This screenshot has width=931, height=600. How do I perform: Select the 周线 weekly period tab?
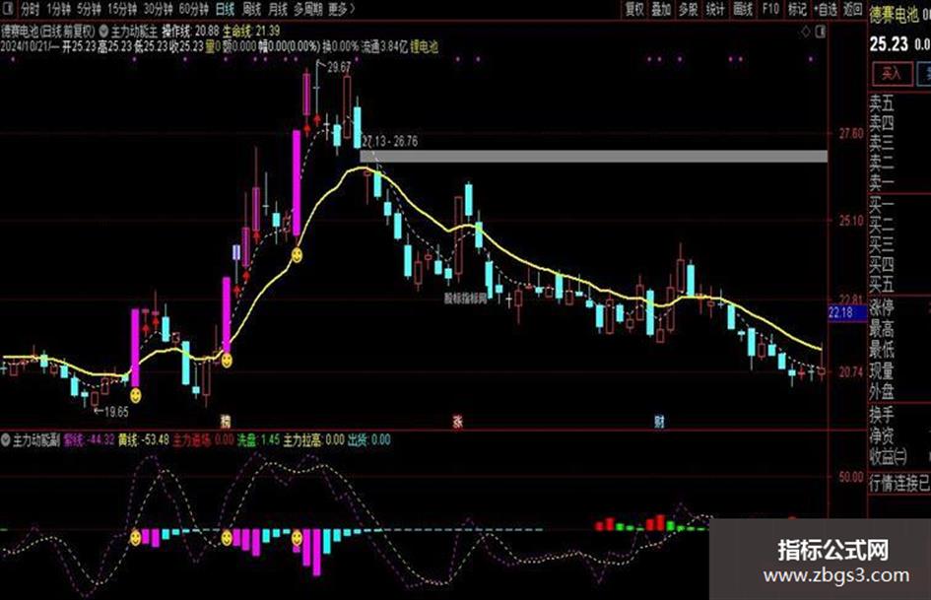[252, 9]
